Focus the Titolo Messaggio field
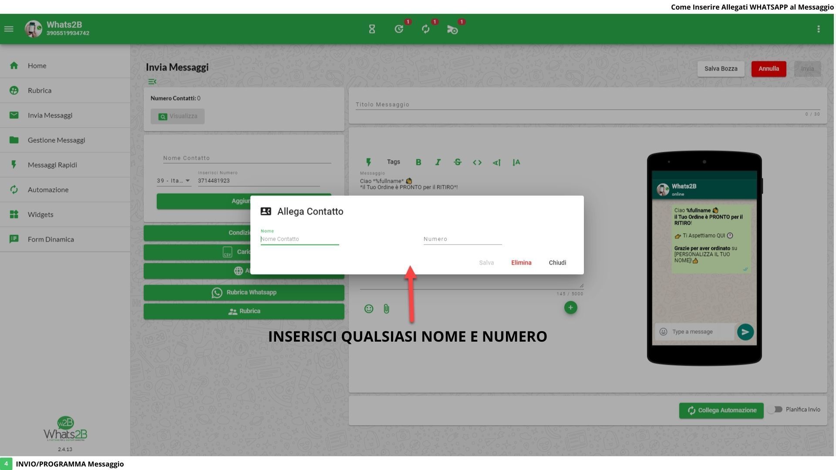Image resolution: width=836 pixels, height=470 pixels. [x=588, y=104]
